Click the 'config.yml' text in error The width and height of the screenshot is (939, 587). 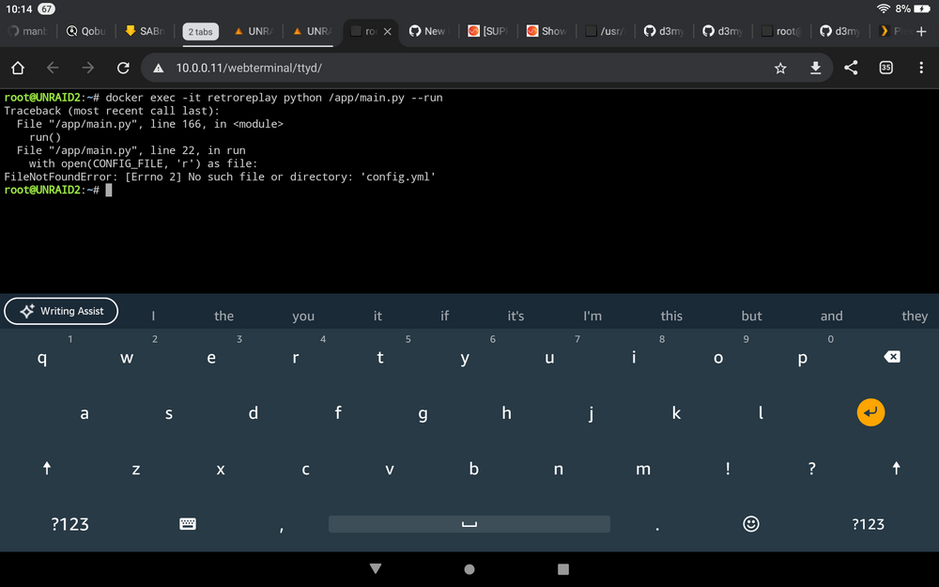pyautogui.click(x=397, y=177)
